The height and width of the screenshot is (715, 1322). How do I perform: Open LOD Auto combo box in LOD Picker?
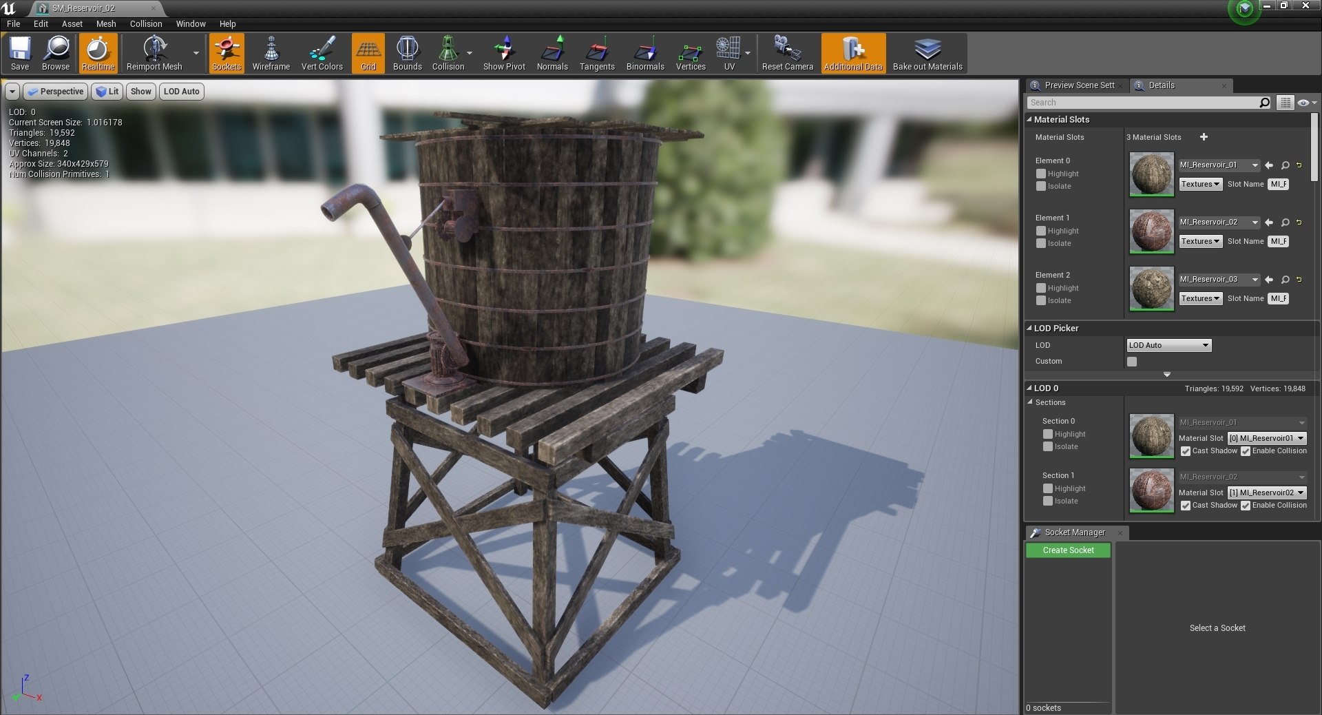click(1168, 345)
